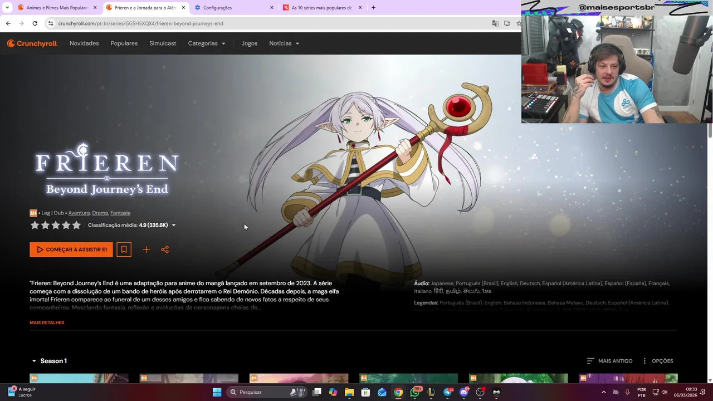Go to the Populares page
713x401 pixels.
click(124, 43)
